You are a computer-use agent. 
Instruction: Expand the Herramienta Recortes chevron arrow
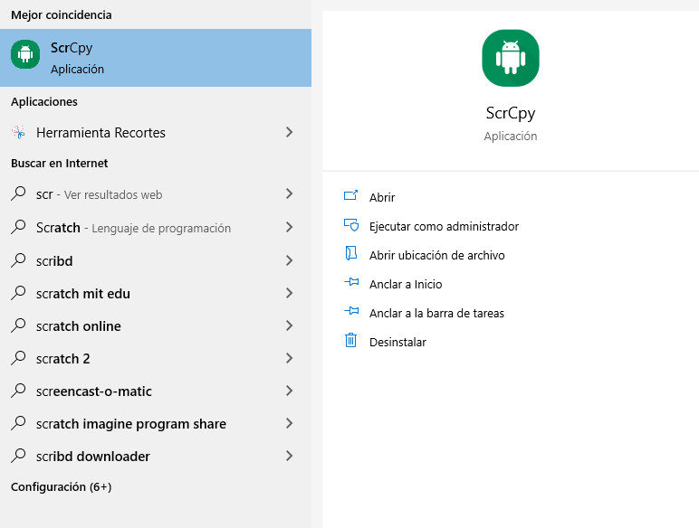290,132
